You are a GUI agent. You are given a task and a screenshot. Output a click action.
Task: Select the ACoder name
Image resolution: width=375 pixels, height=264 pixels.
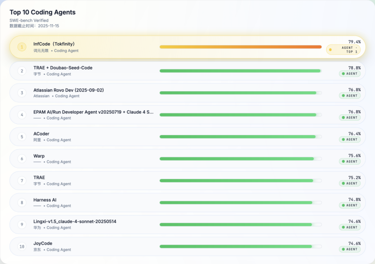[41, 134]
